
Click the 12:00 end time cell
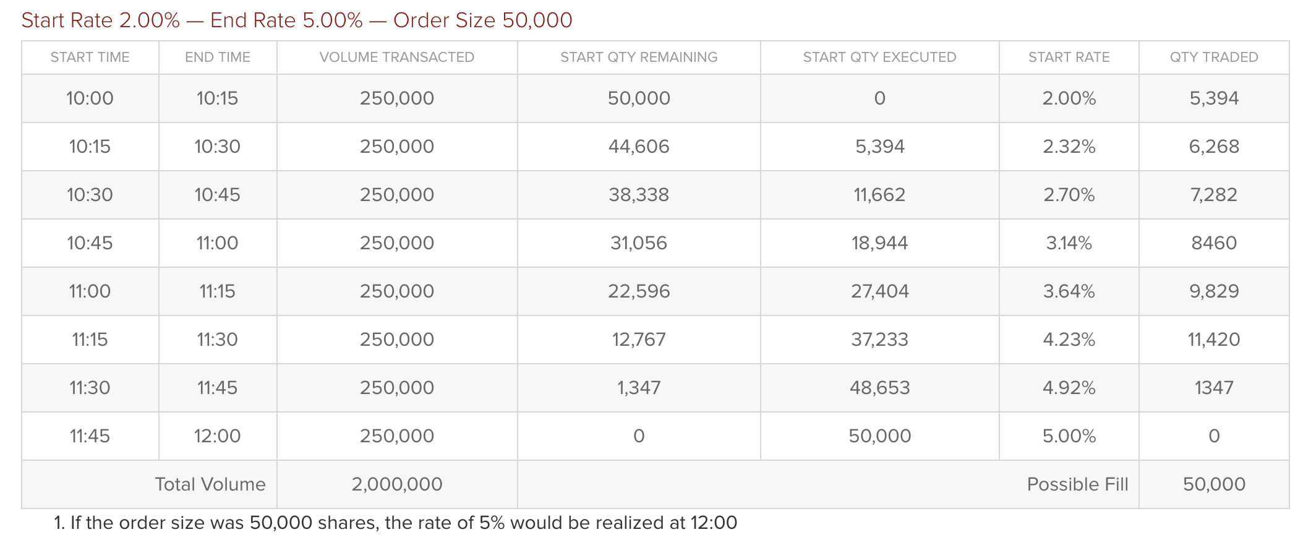click(x=217, y=436)
